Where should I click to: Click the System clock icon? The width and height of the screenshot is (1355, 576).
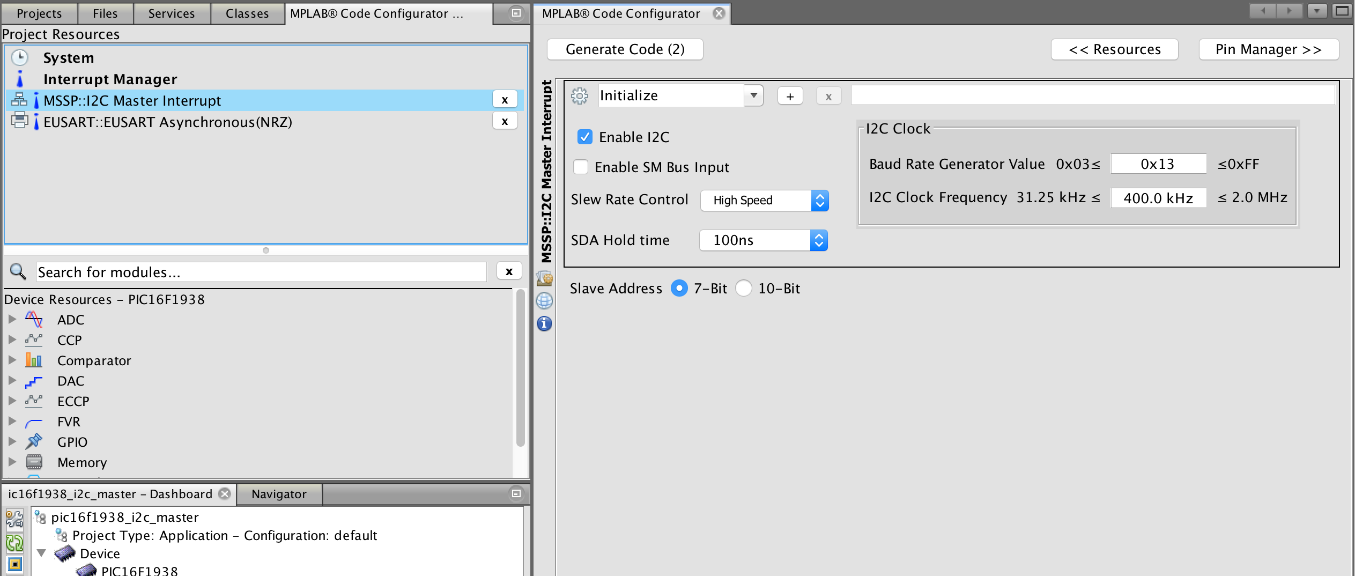20,57
